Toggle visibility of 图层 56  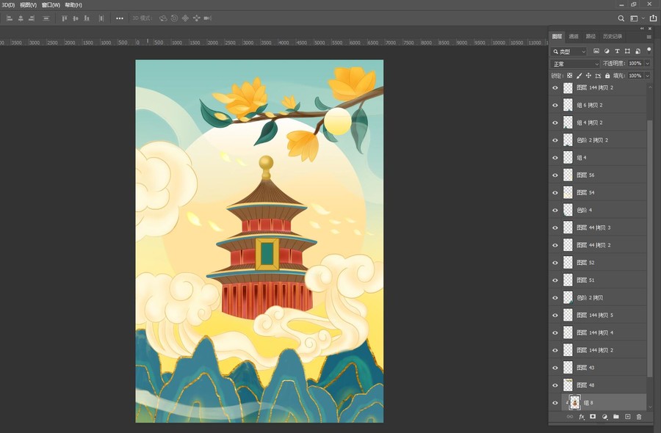[x=555, y=175]
